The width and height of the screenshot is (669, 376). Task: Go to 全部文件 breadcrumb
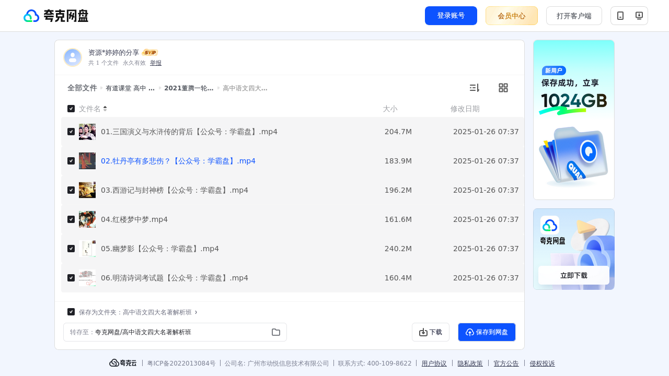click(x=82, y=88)
